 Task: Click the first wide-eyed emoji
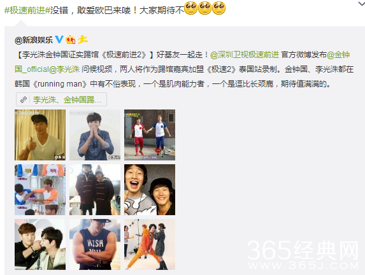coord(191,8)
